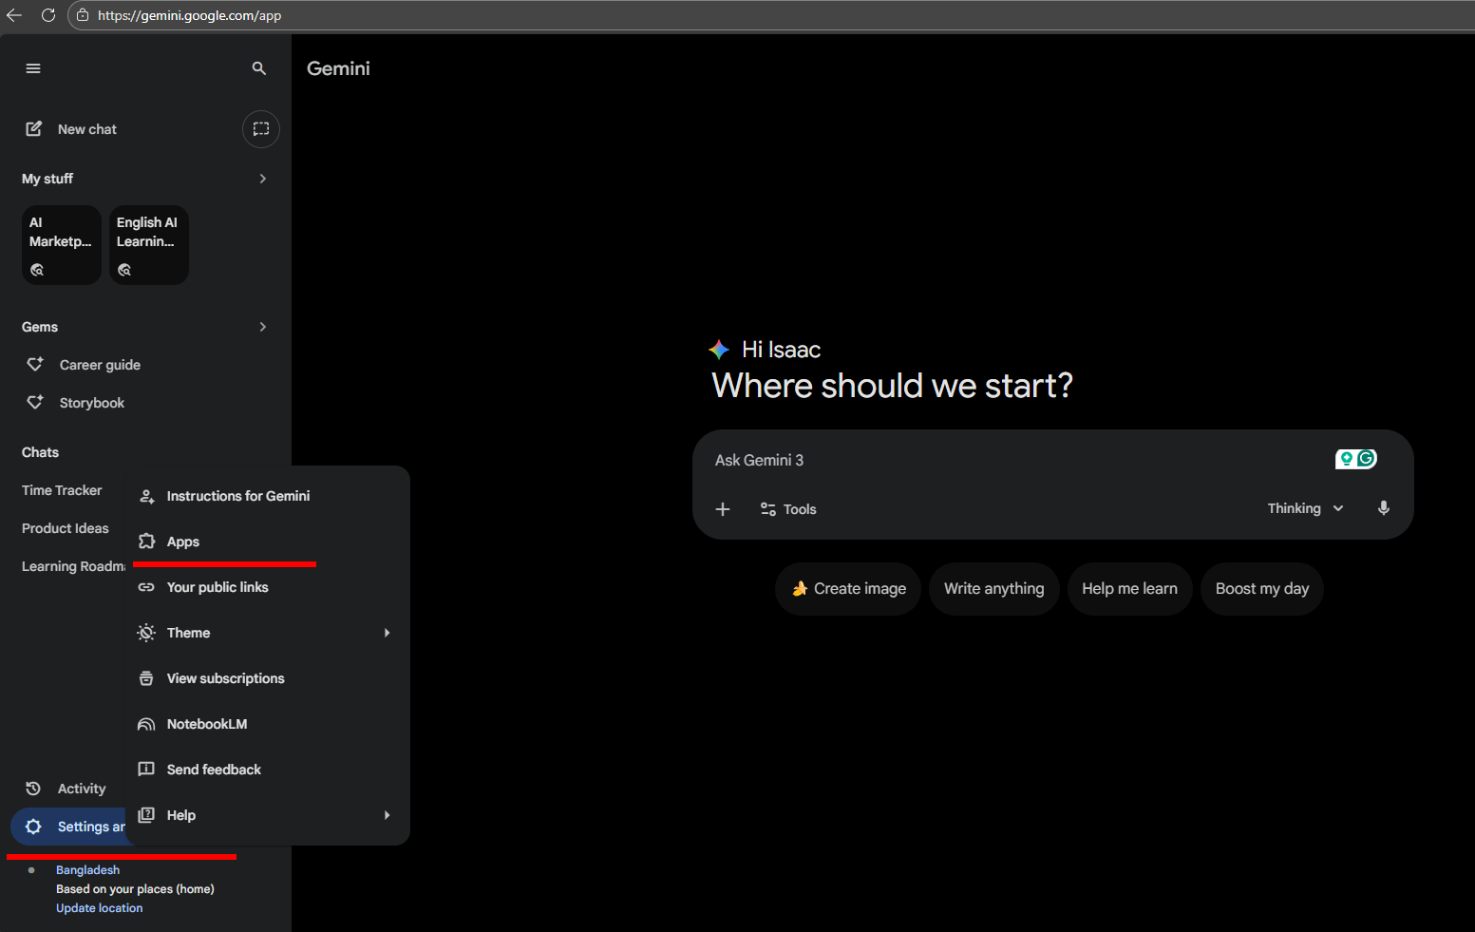This screenshot has height=932, width=1475.
Task: Click the Chats section heading
Action: [x=40, y=452]
